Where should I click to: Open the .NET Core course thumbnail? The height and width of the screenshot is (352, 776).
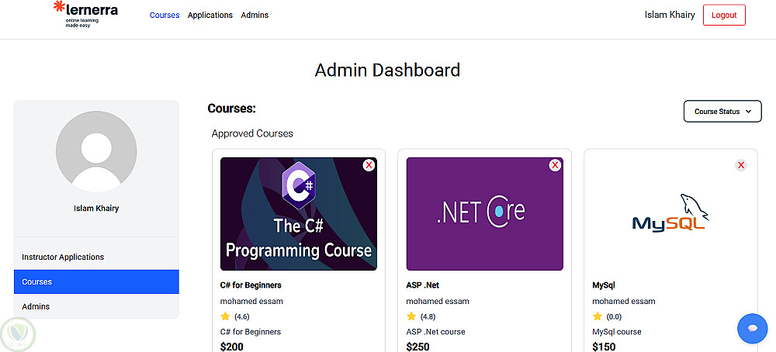[x=485, y=214]
